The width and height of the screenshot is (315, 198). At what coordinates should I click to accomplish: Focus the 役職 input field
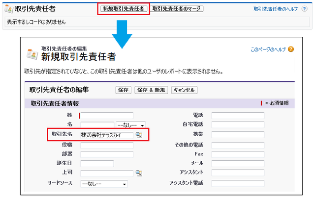tap(107, 146)
